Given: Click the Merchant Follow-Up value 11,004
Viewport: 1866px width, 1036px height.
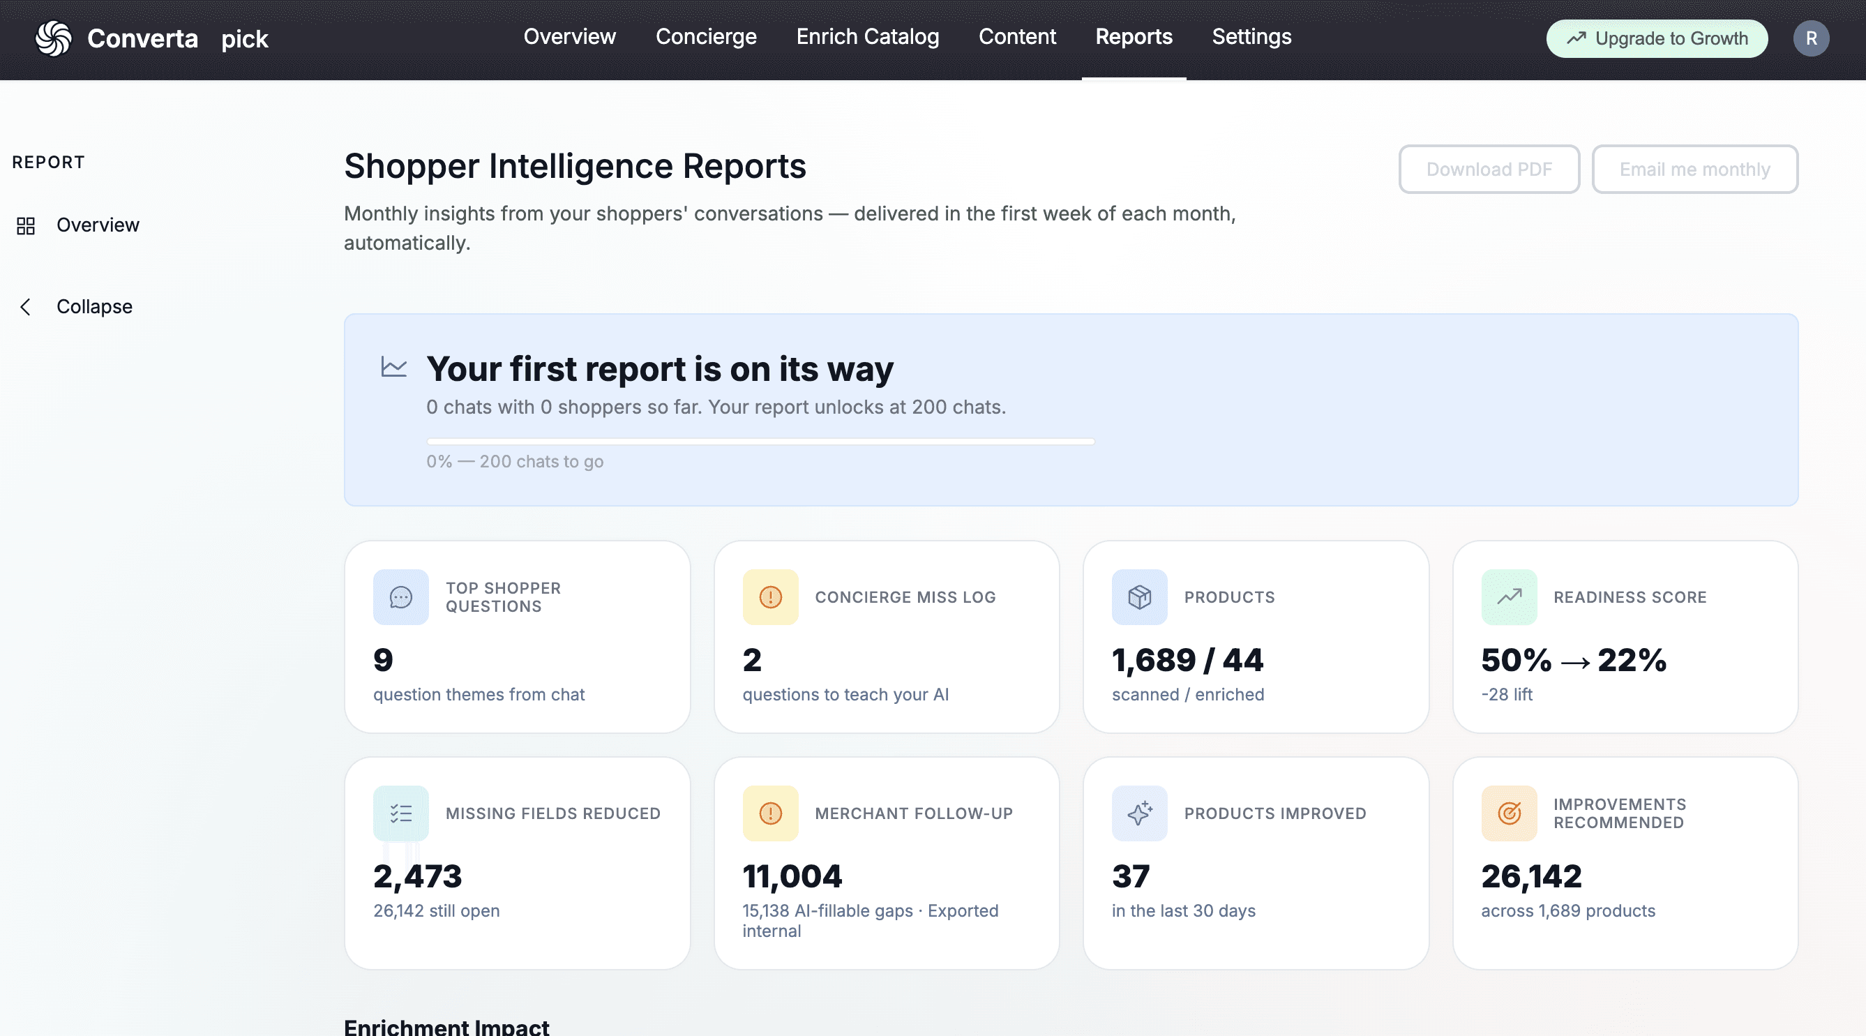Looking at the screenshot, I should pos(792,877).
